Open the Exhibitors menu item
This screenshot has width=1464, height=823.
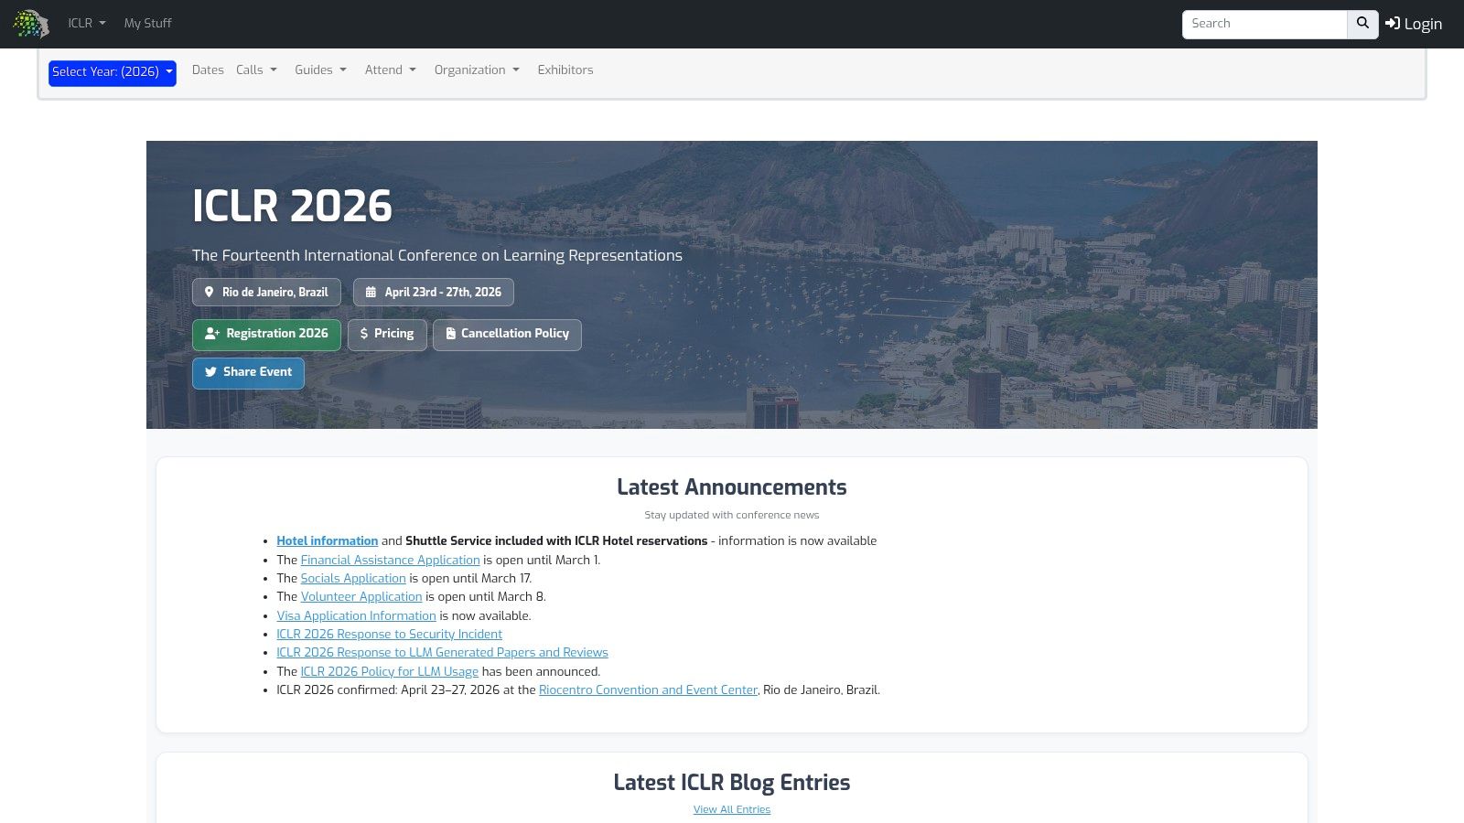point(565,70)
